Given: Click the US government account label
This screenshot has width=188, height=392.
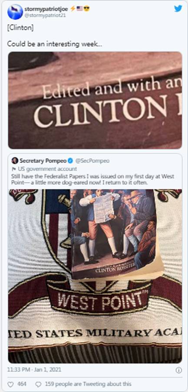Looking at the screenshot, I should pos(46,169).
